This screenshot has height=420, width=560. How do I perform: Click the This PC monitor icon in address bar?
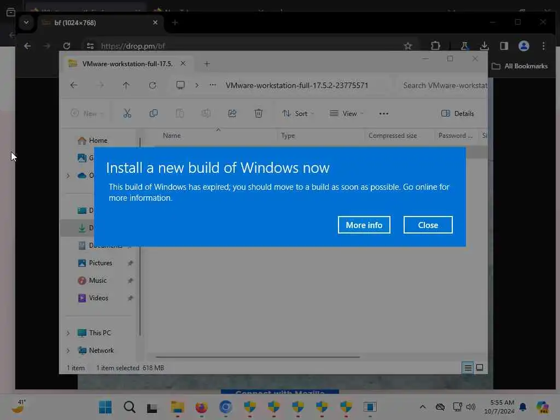pos(180,85)
